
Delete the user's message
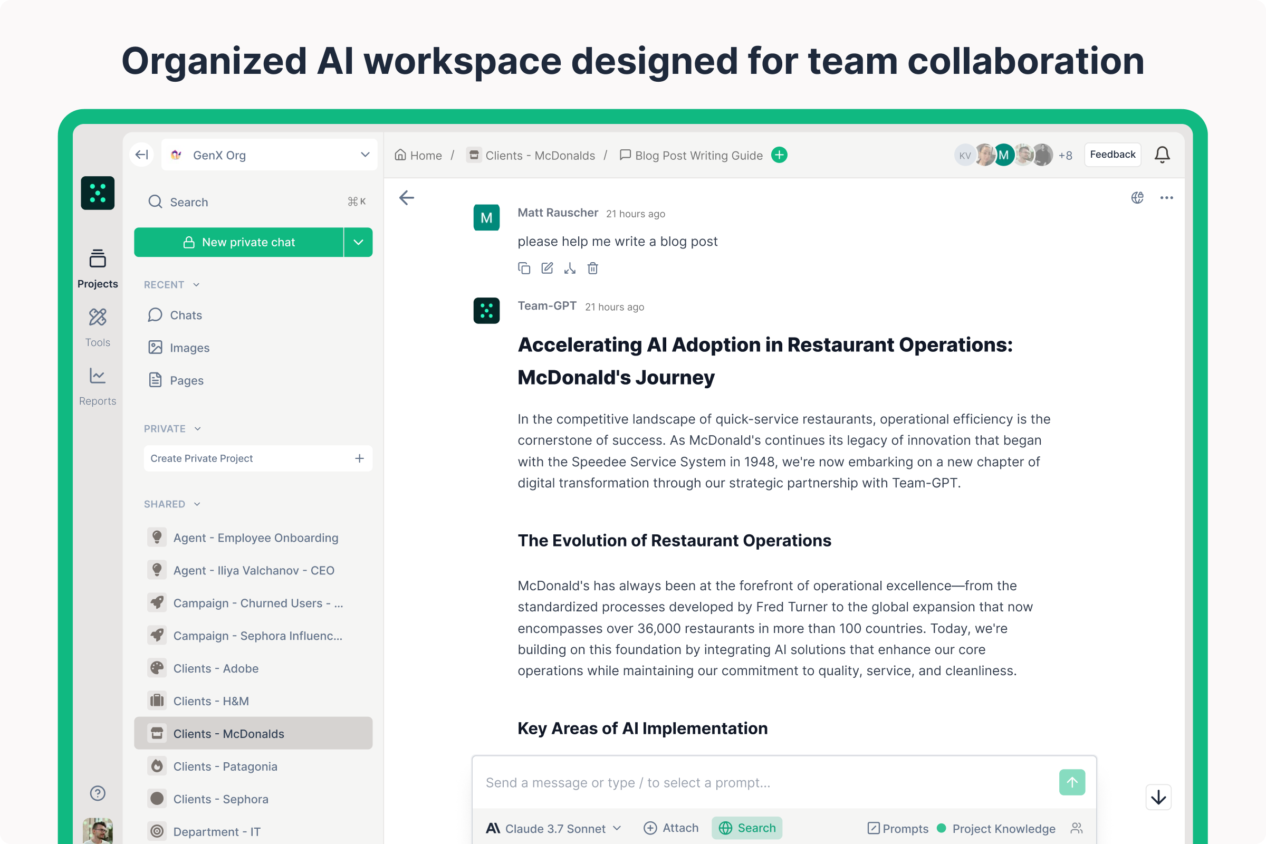[592, 268]
